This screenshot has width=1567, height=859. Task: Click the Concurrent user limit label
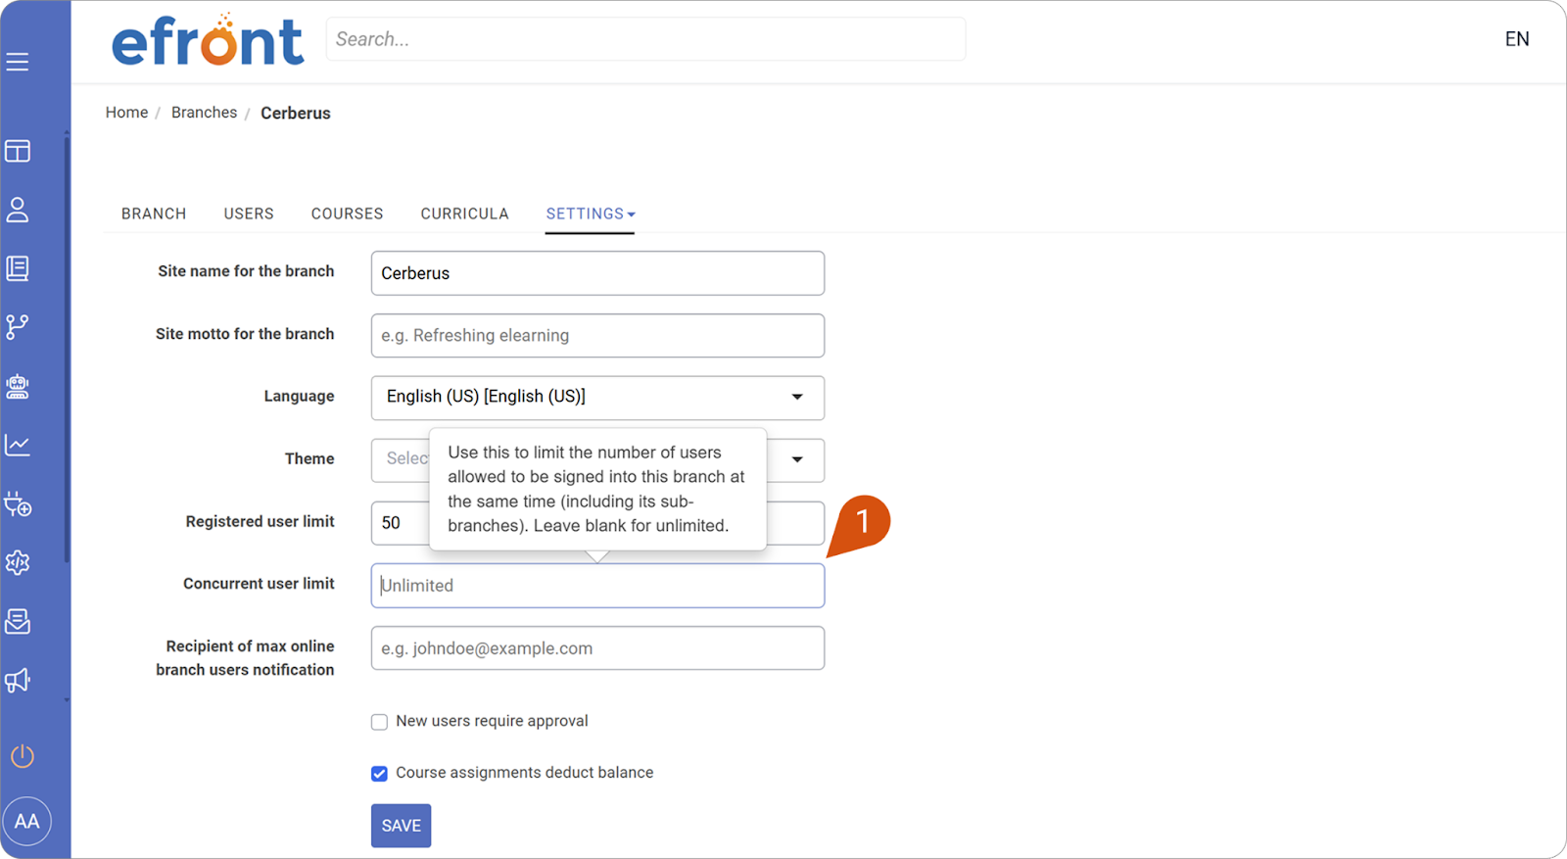click(x=259, y=584)
